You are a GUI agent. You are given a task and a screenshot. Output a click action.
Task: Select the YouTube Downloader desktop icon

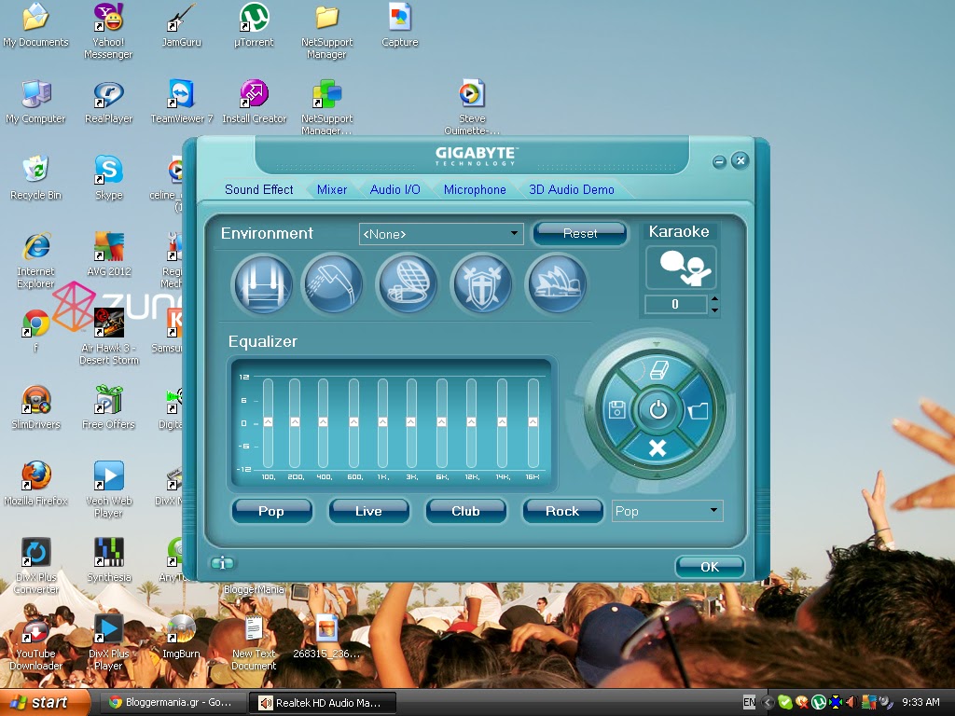[35, 643]
